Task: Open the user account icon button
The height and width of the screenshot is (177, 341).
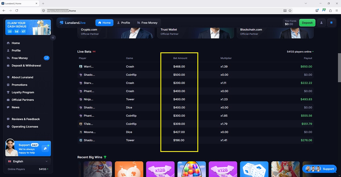Action: pos(321,23)
